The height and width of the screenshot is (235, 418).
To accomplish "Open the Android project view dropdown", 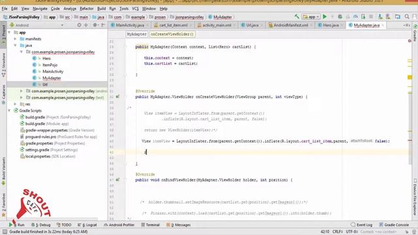I will (37, 25).
